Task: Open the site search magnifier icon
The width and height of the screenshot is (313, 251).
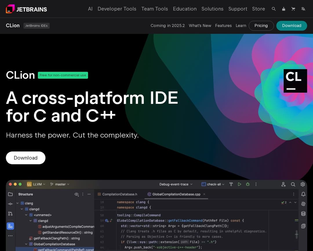Action: [274, 9]
